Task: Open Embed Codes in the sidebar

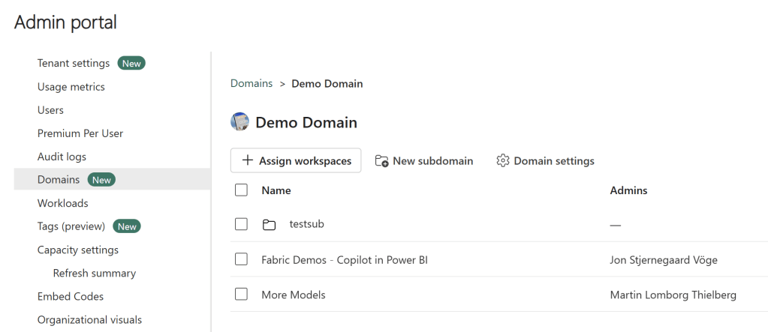Action: pyautogui.click(x=71, y=296)
